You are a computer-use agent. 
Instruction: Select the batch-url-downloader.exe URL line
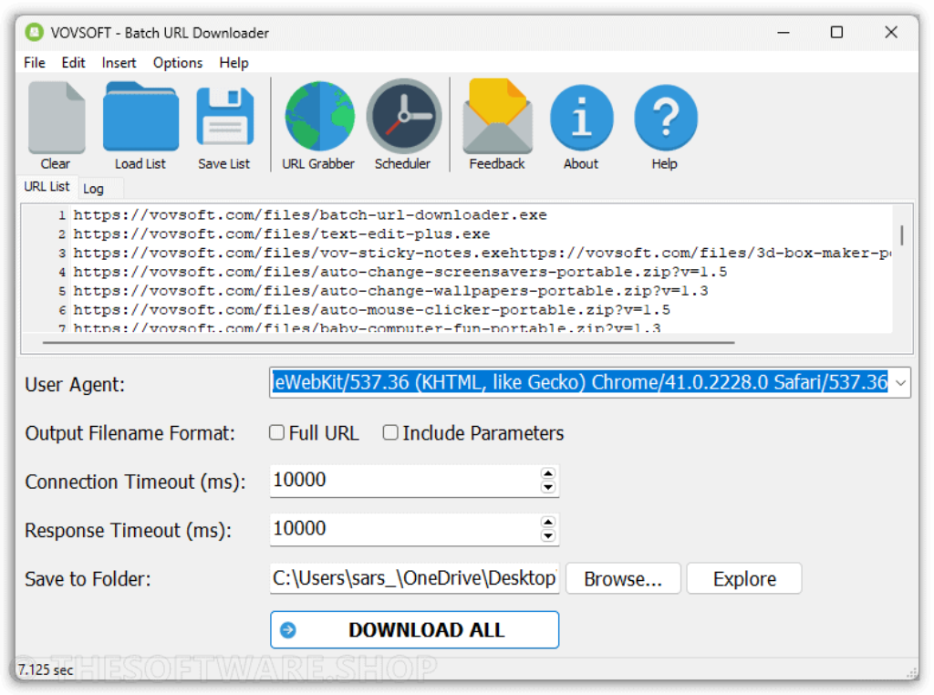(310, 215)
